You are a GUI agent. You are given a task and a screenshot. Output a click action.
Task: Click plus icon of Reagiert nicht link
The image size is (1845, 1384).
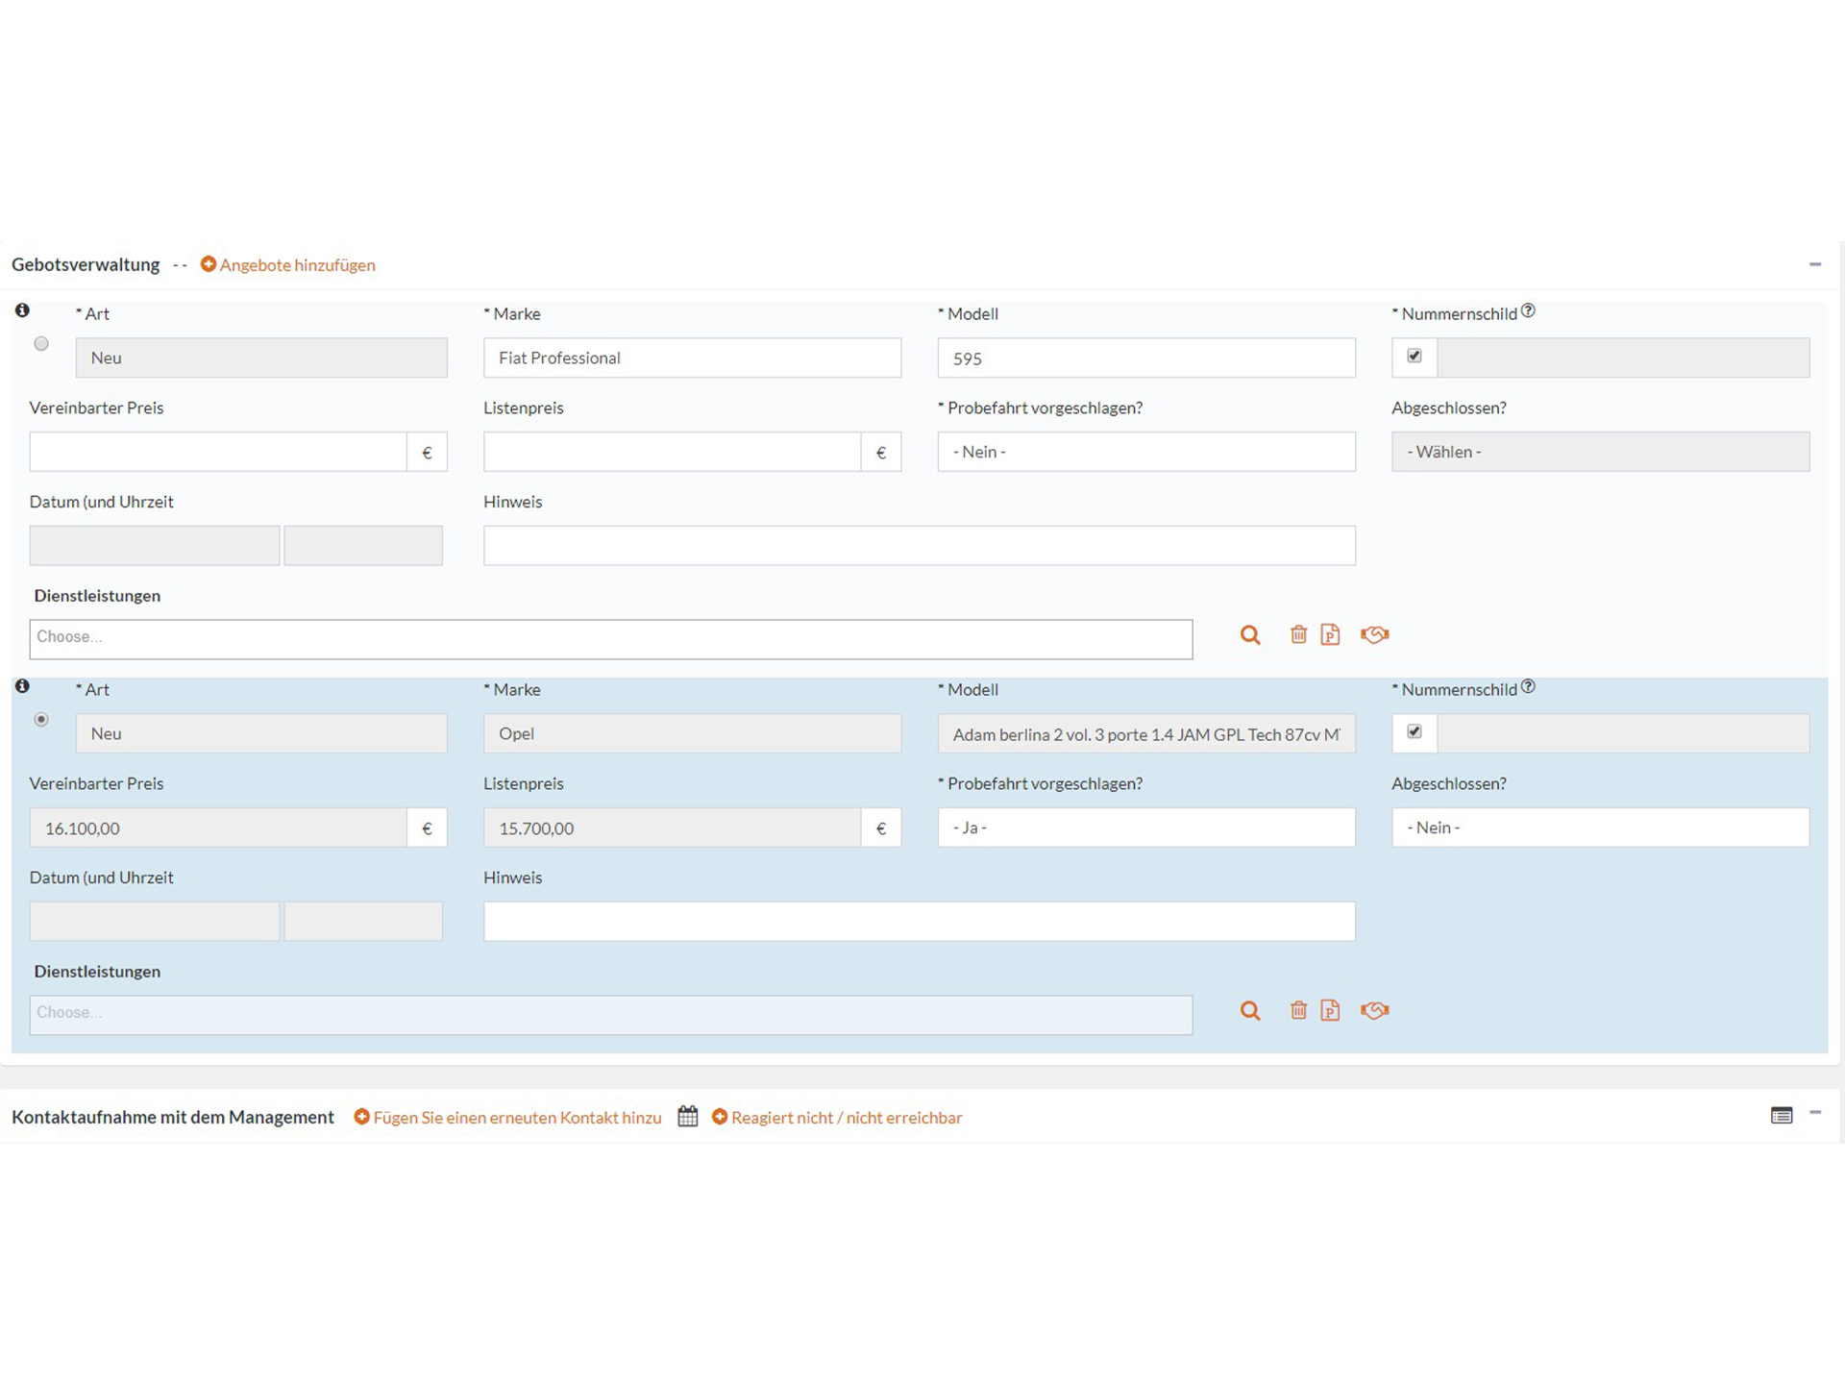(x=719, y=1117)
